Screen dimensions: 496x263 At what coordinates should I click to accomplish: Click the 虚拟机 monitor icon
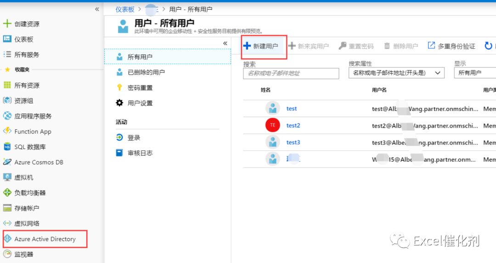7,177
